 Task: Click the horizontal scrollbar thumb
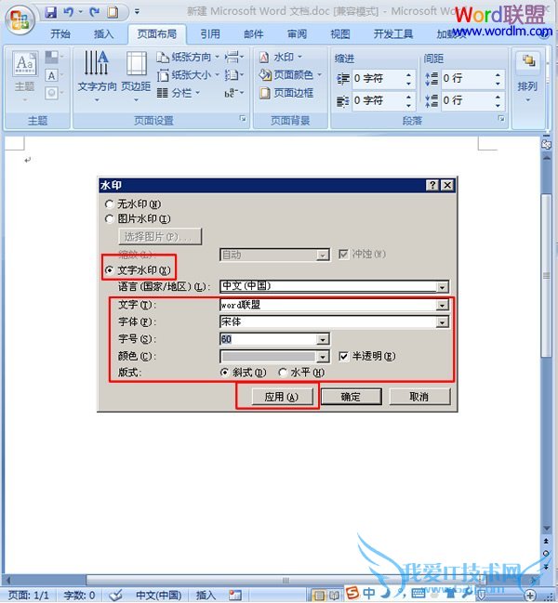pyautogui.click(x=286, y=580)
